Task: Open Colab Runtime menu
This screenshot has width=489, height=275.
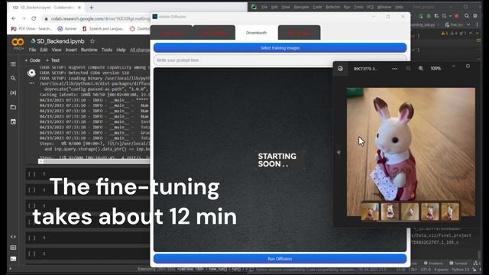Action: coord(89,50)
